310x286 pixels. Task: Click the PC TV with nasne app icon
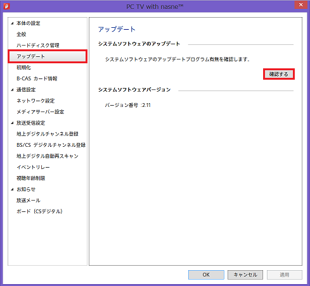[6, 6]
